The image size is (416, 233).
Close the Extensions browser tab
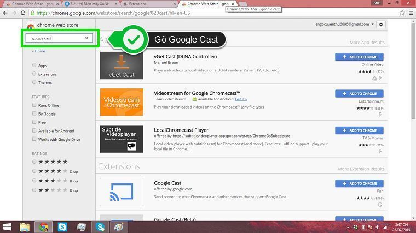pyautogui.click(x=174, y=4)
